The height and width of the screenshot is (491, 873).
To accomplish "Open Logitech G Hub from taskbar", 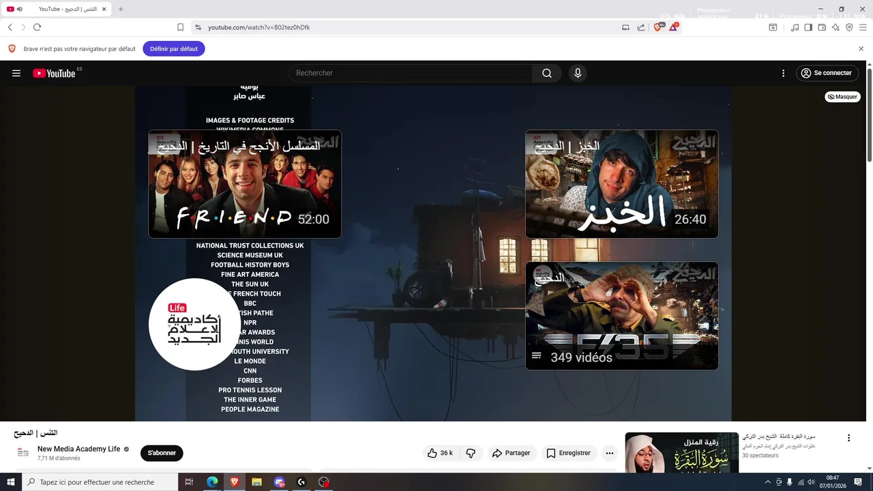I will (x=301, y=482).
